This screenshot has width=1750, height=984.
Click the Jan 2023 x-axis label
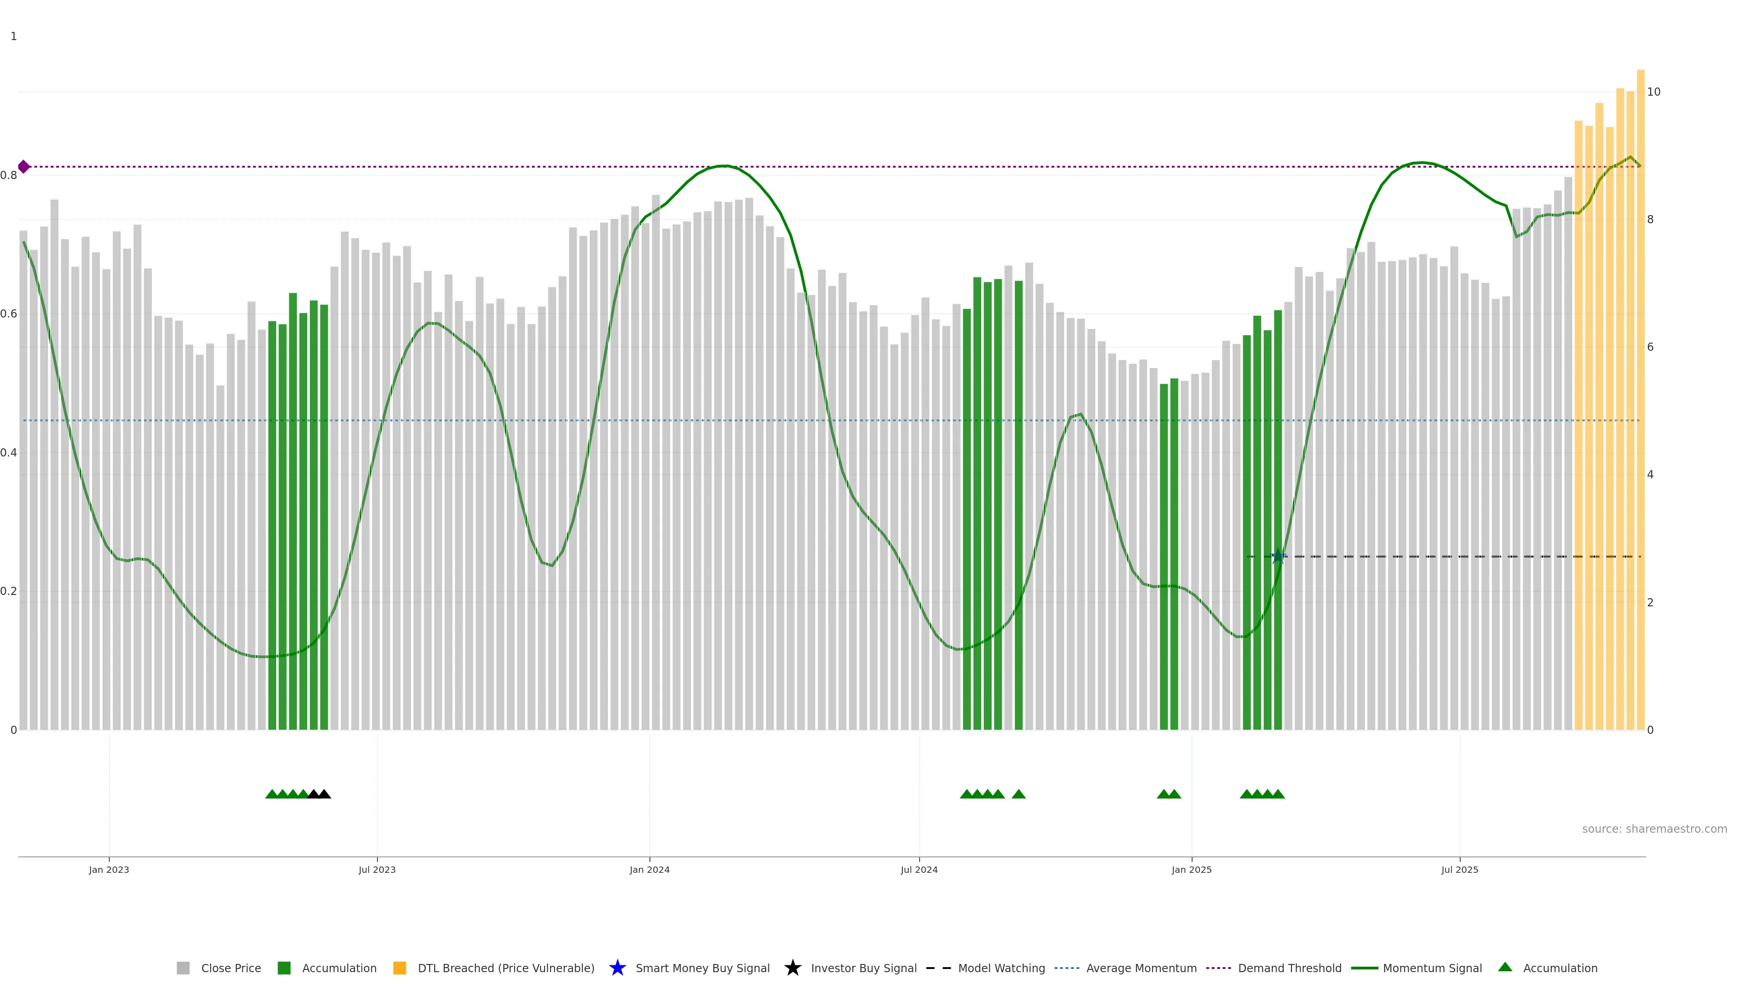coord(109,870)
